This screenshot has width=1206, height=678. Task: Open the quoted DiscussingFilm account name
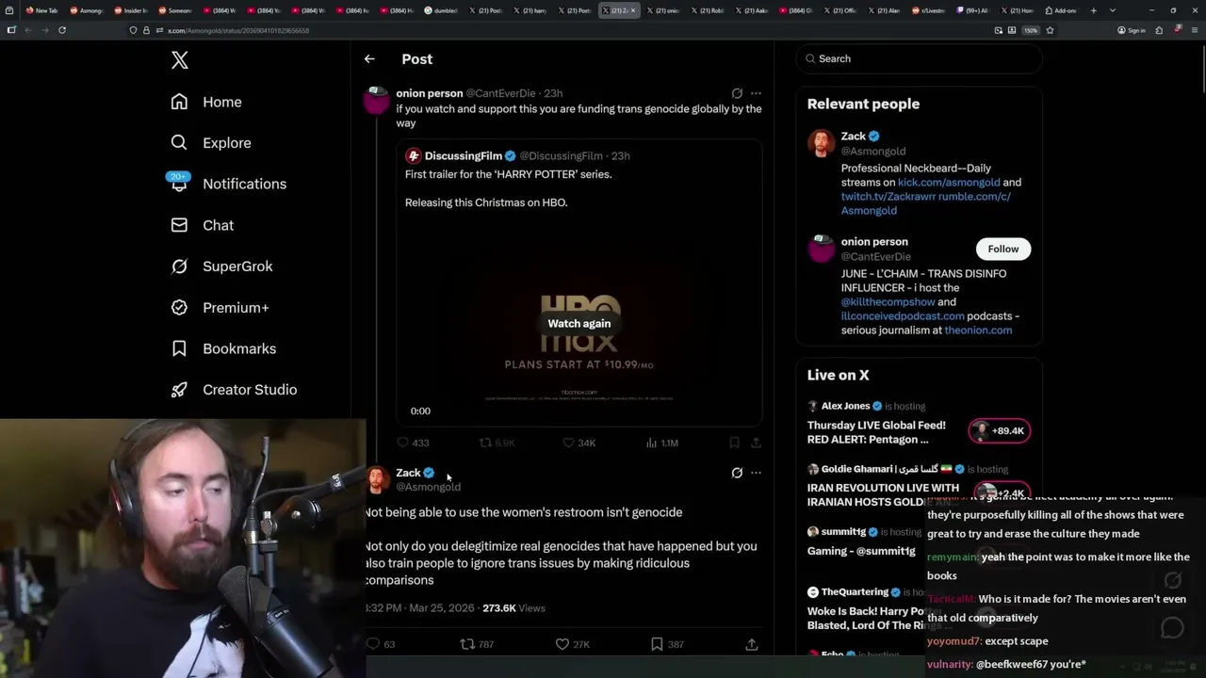tap(464, 155)
